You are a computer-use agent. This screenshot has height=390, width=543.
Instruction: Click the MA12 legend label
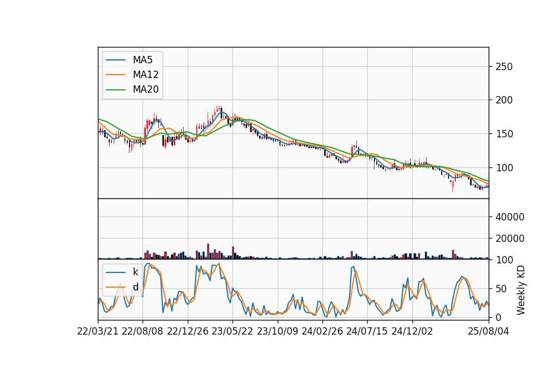145,75
